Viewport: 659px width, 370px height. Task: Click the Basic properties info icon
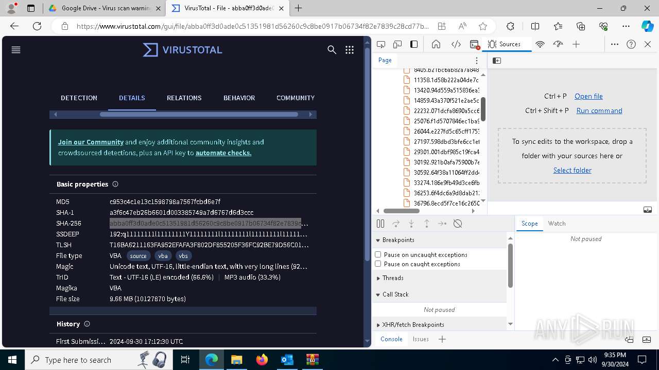point(115,184)
